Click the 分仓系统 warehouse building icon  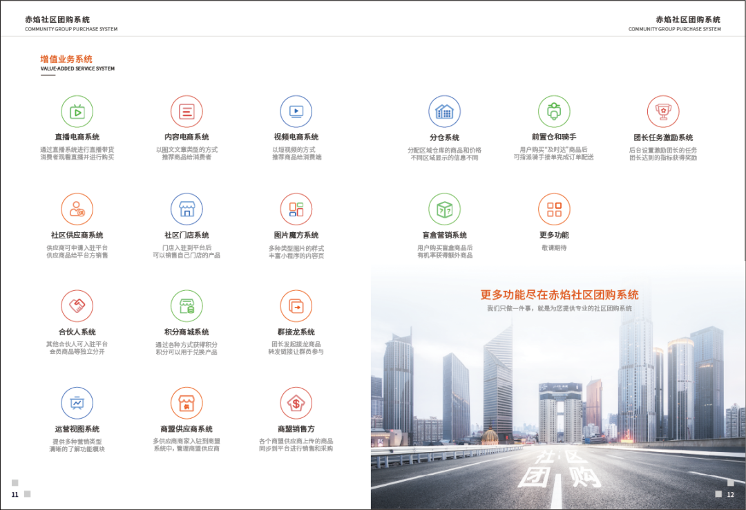coord(444,111)
